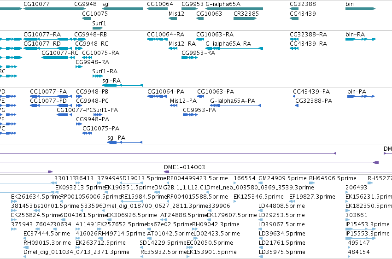392x259 pixels.
Task: Click the bin-PA protein label
Action: tap(357, 92)
